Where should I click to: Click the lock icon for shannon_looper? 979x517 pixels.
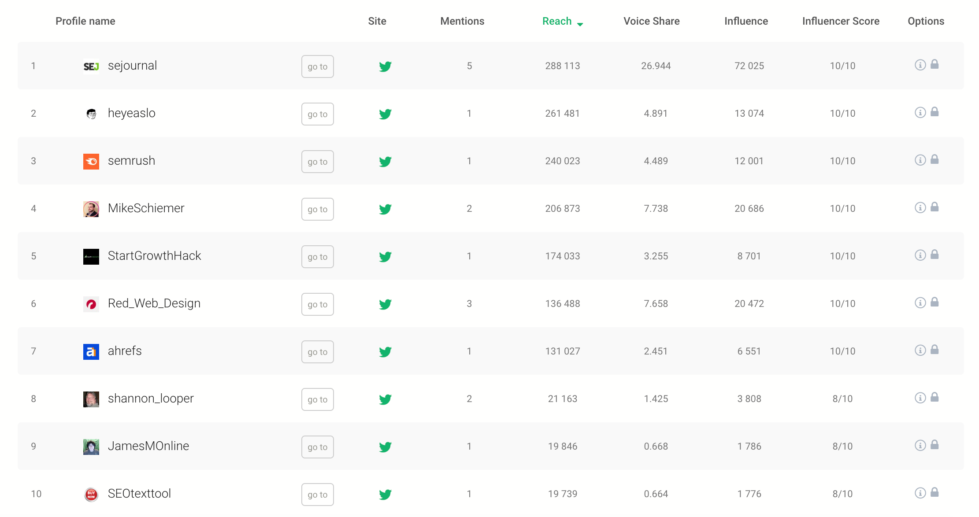point(934,397)
